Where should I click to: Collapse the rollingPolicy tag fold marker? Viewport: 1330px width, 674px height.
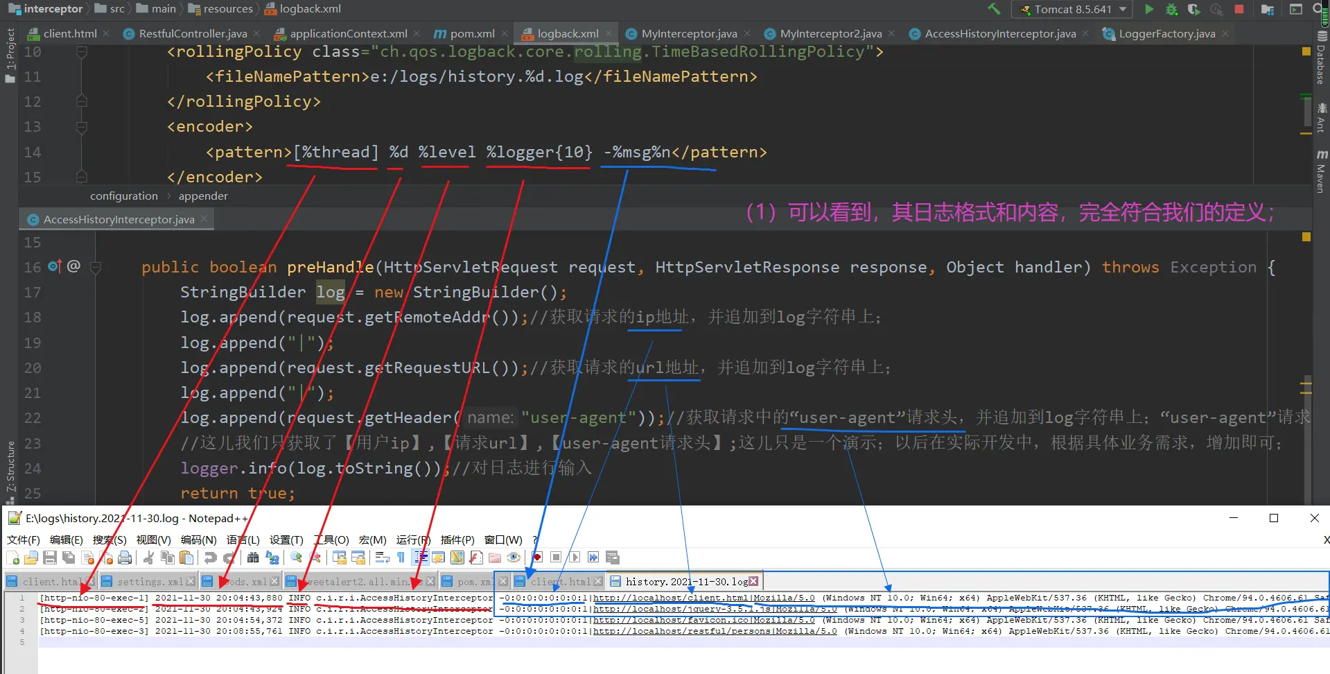click(82, 52)
